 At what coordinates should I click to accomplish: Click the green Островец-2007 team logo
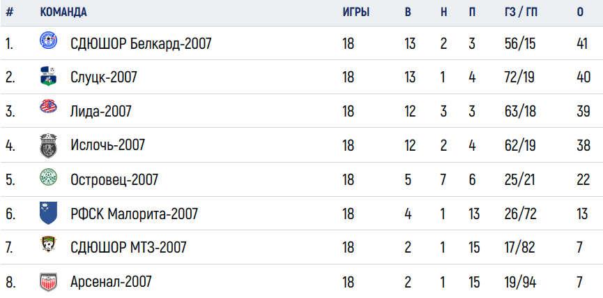[49, 177]
